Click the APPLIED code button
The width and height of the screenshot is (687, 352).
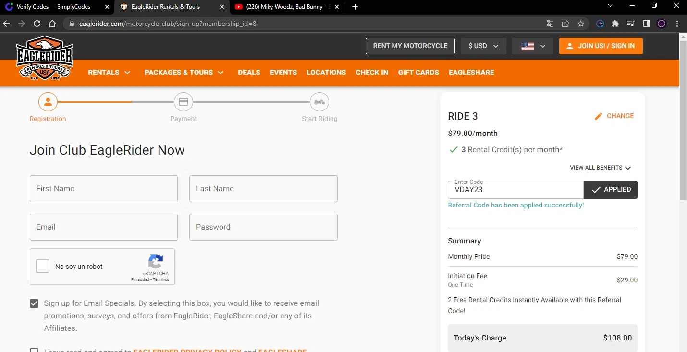(611, 190)
